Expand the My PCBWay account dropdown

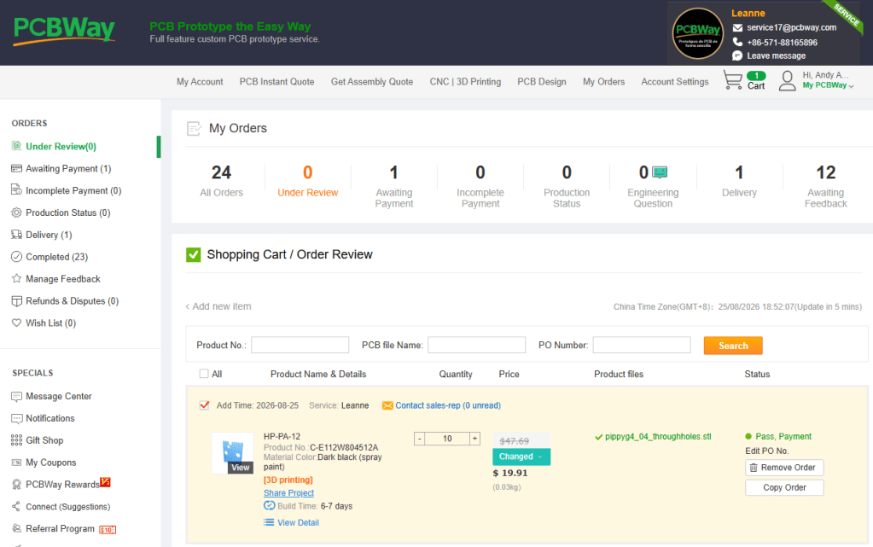828,85
